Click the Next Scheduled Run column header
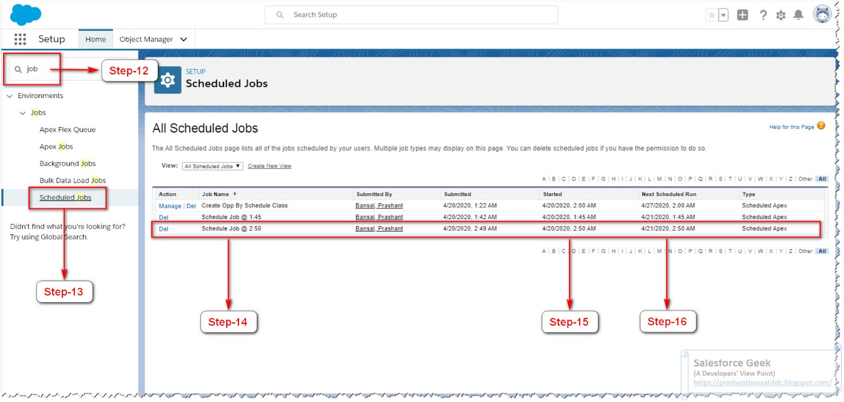Image resolution: width=844 pixels, height=402 pixels. click(669, 194)
